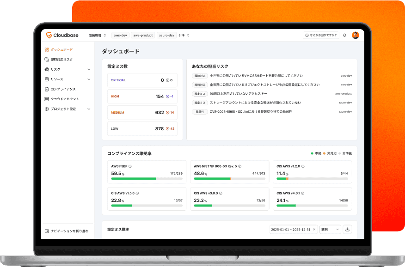Click the MEDIUM trend icon showing 14
Screen dimensions: 405x267
(167, 112)
